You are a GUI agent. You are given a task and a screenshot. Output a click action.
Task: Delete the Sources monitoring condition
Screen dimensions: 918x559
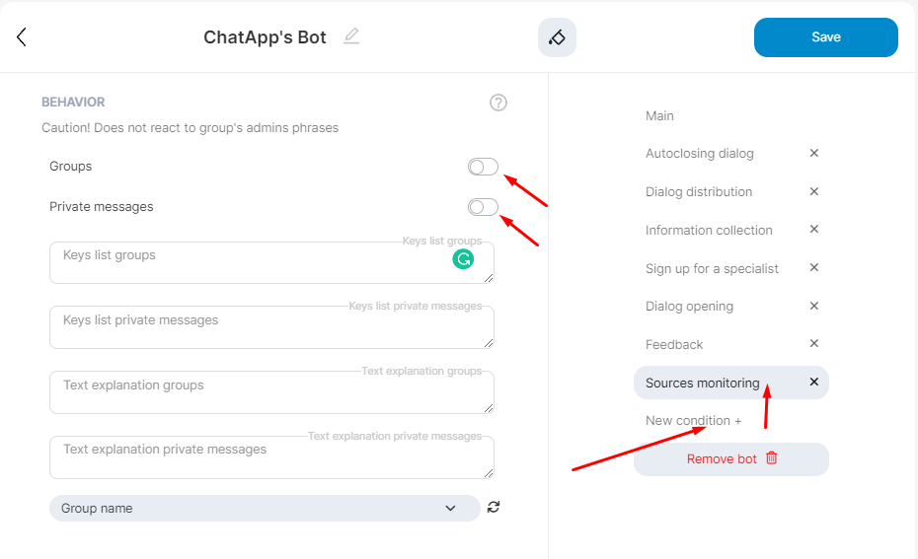click(814, 383)
